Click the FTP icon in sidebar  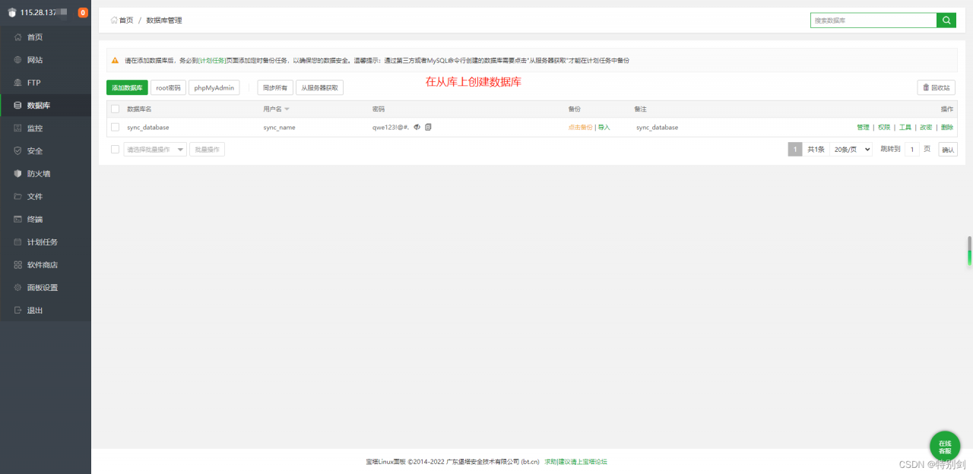pos(17,83)
